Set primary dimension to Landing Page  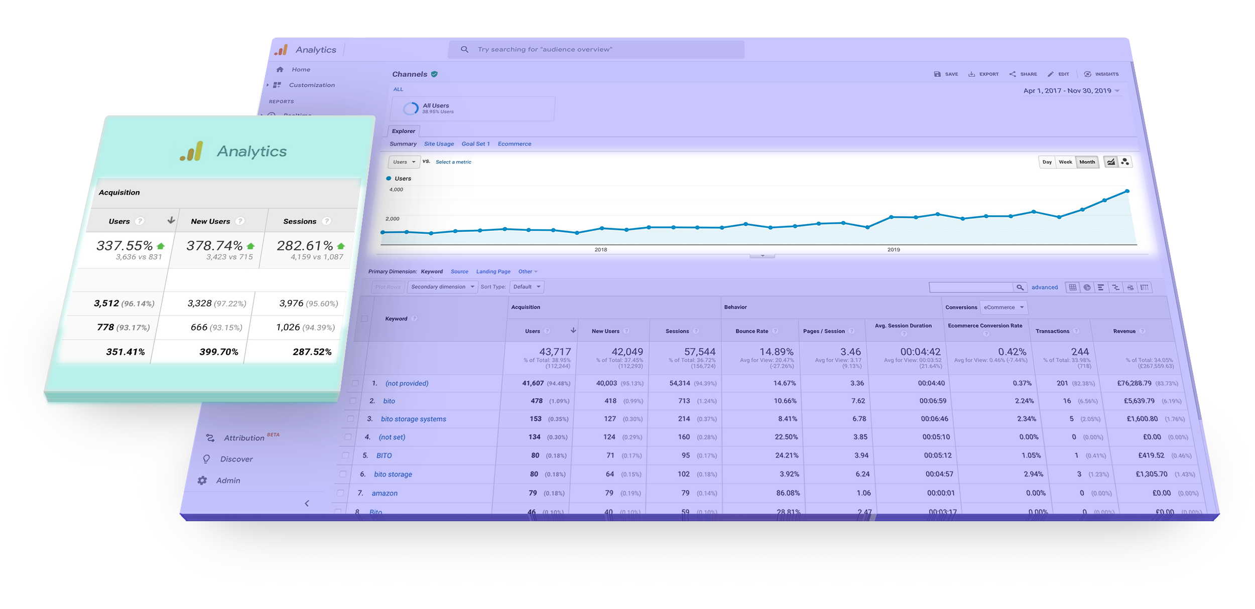493,272
